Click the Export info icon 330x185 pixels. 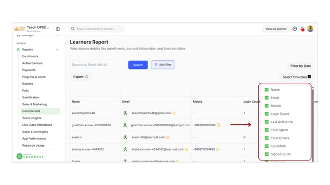[x=87, y=77]
